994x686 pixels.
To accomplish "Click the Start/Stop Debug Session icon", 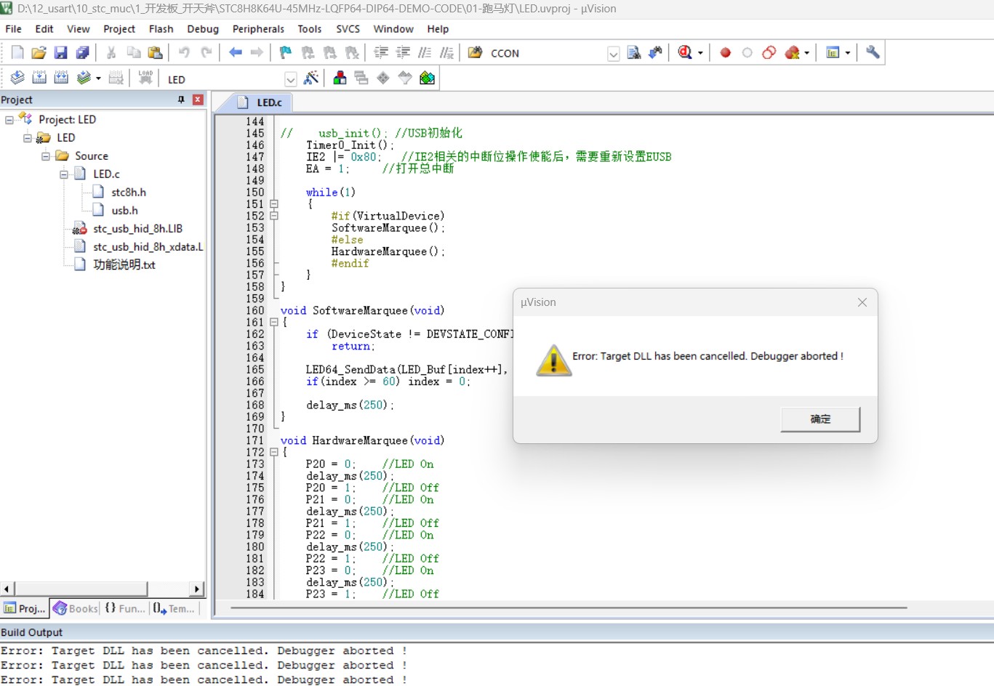I will point(685,52).
